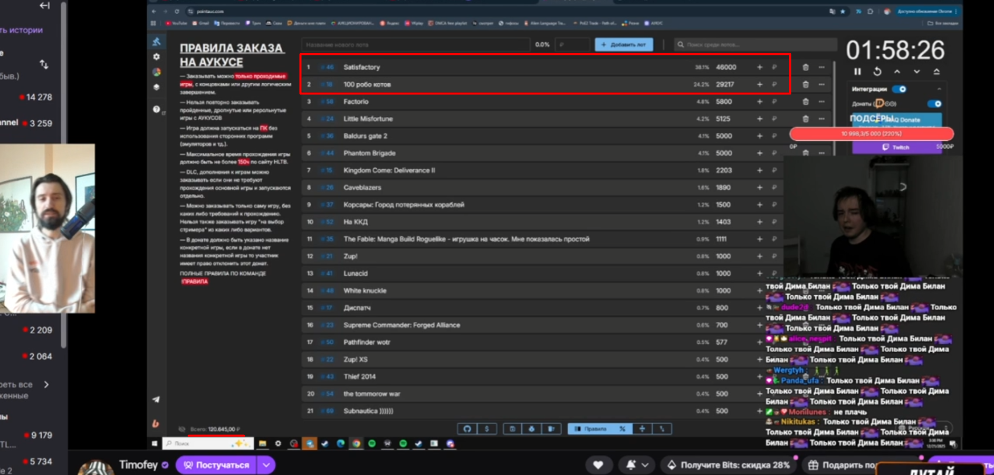Toggle hidden total eye icon near Всего
Screen dimensions: 994x475
point(182,429)
